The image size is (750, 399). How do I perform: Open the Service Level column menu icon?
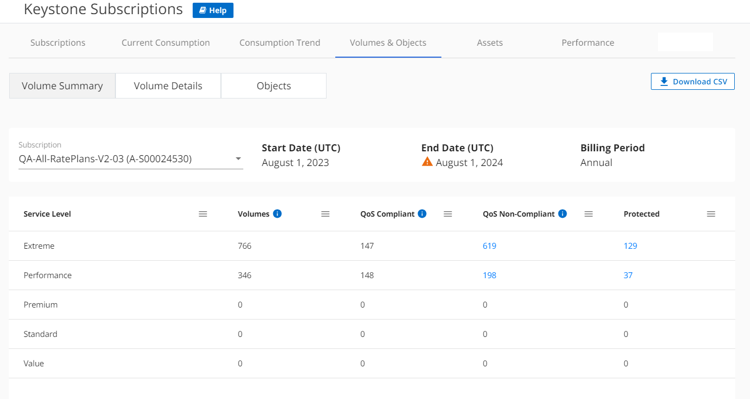click(x=203, y=214)
